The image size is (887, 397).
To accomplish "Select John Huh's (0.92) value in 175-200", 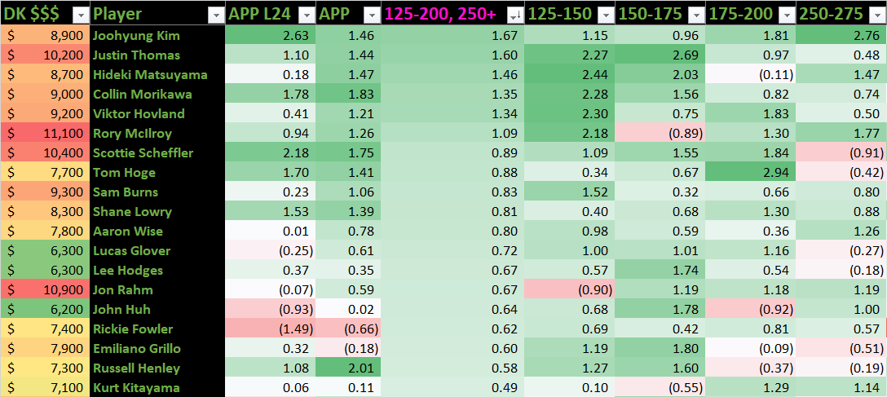I will pyautogui.click(x=750, y=309).
